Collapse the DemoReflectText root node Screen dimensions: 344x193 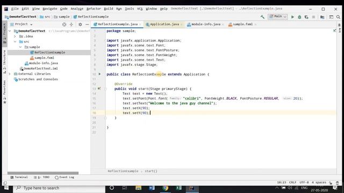pos(10,31)
